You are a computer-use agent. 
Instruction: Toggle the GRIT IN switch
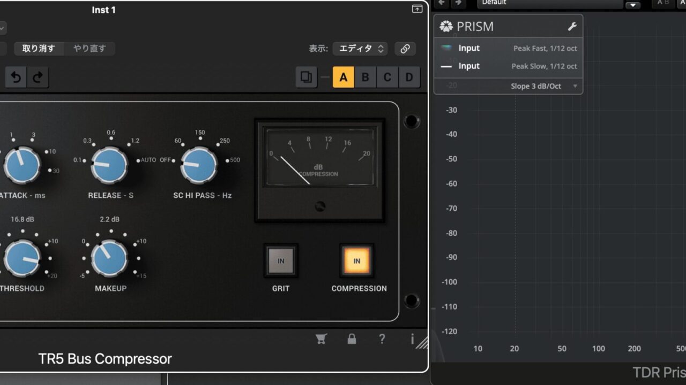click(x=281, y=261)
